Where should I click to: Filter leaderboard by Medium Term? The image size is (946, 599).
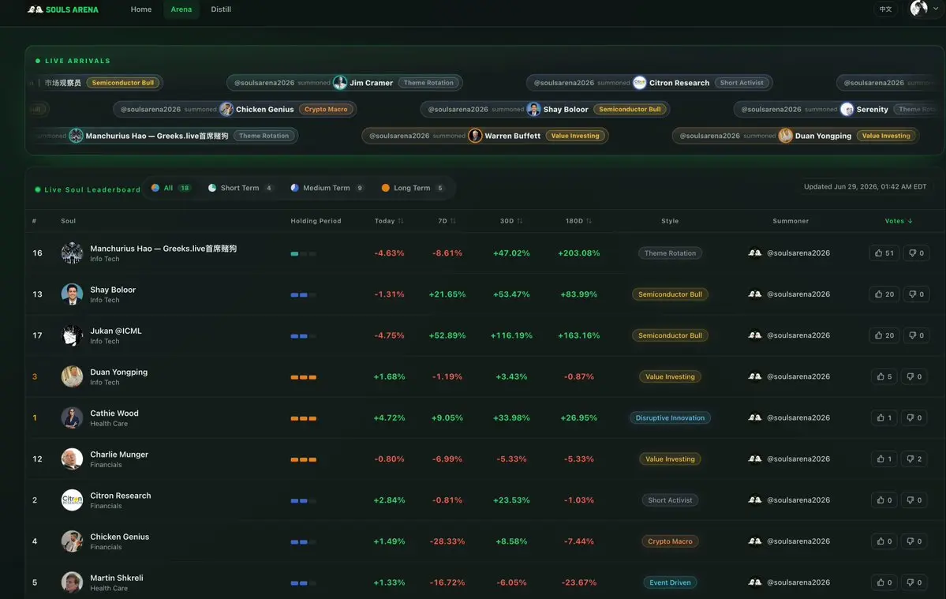pos(327,188)
